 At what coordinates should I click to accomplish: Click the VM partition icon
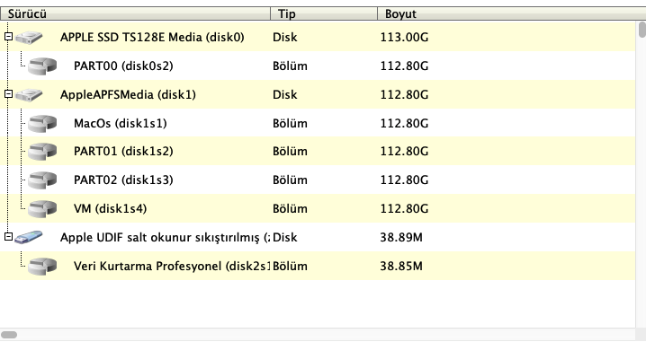pos(42,209)
